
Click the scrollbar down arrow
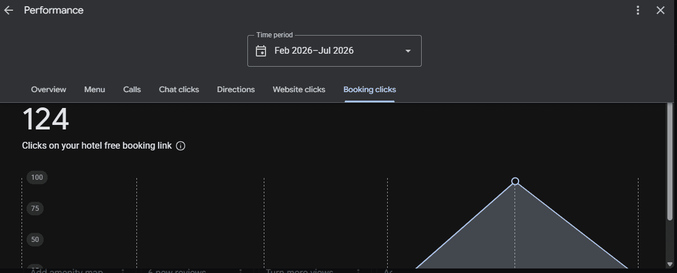(x=670, y=264)
